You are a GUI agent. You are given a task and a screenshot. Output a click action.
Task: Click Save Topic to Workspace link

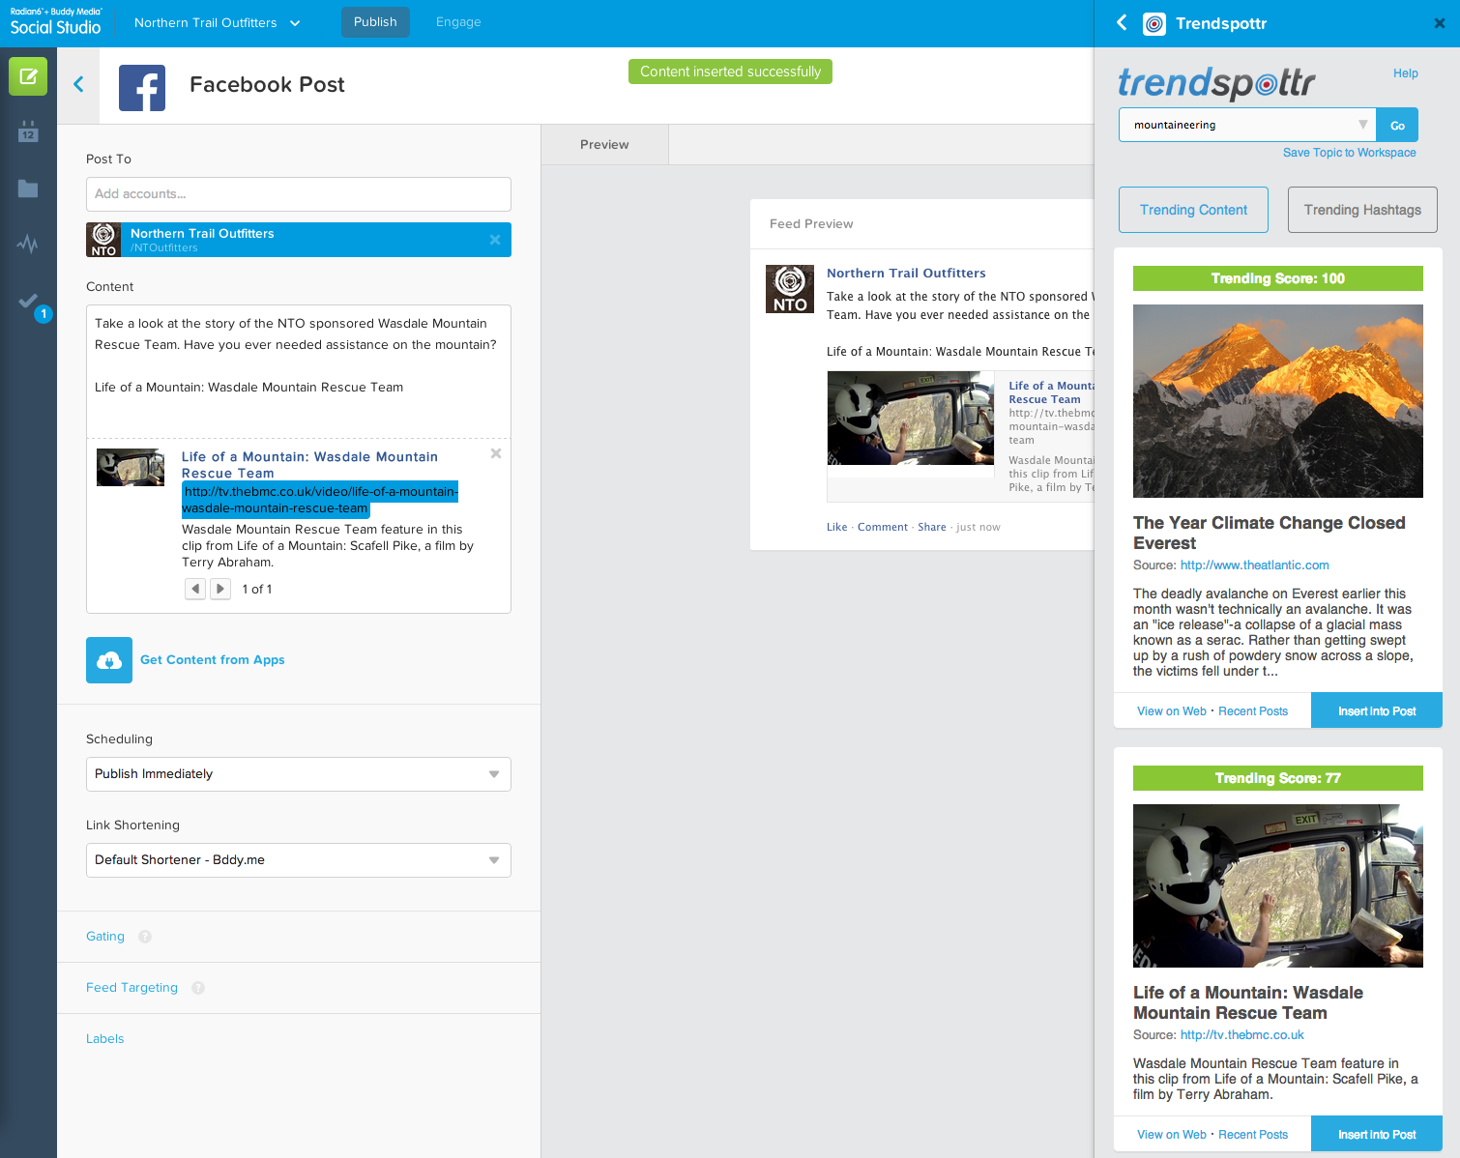click(x=1350, y=153)
